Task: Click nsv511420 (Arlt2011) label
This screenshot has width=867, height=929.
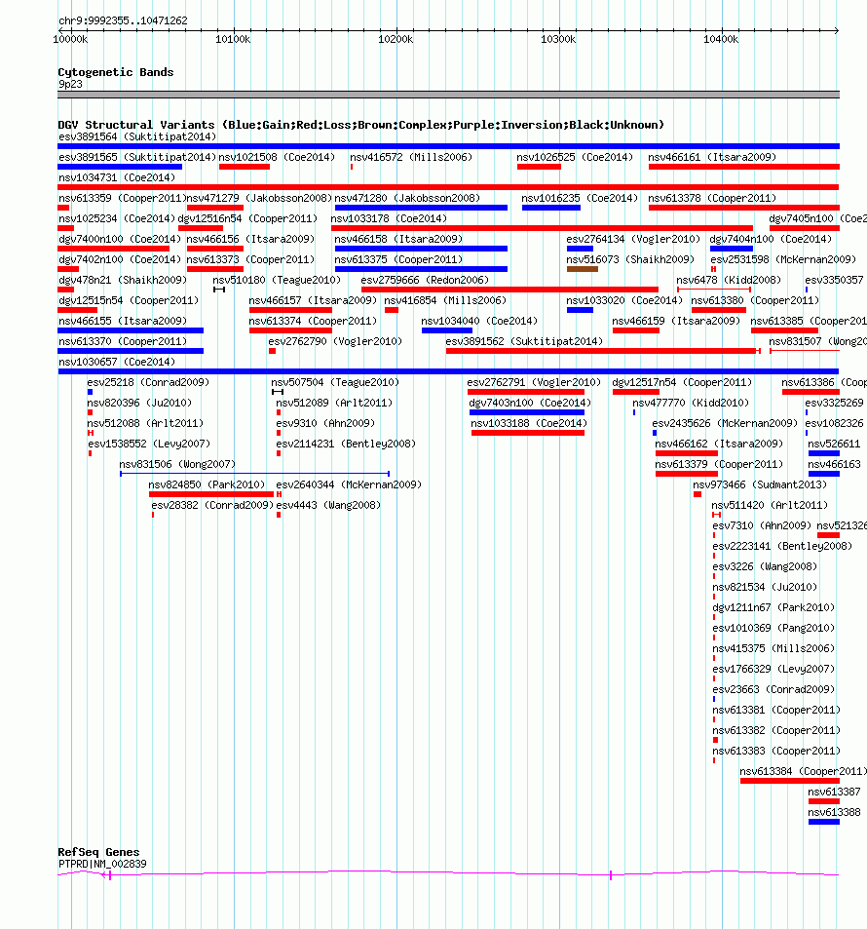Action: (770, 505)
